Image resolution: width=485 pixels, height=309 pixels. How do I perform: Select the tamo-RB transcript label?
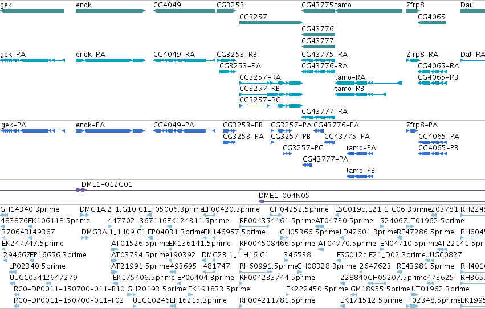pos(349,89)
